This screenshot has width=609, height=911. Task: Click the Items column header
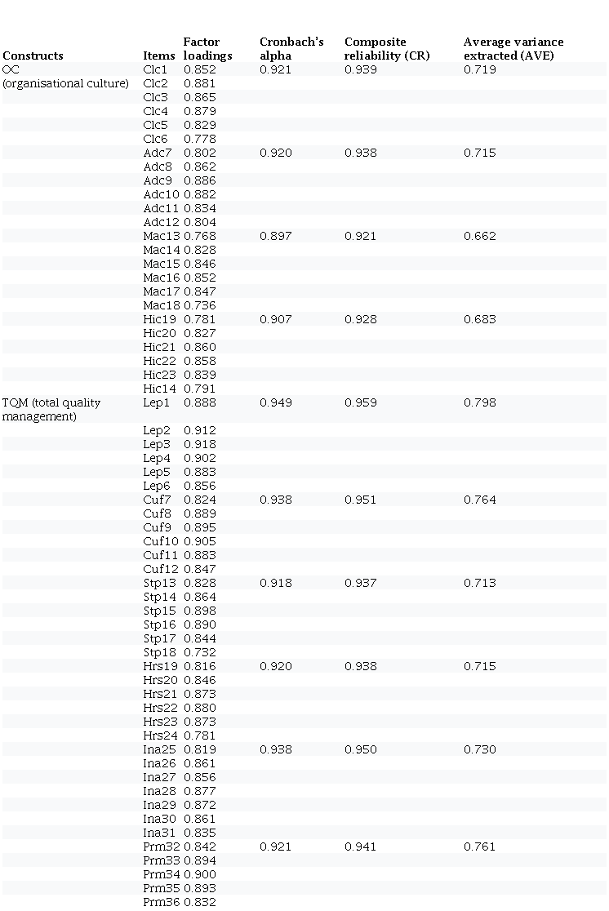tap(158, 56)
